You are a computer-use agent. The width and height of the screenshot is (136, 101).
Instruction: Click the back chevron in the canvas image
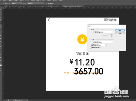(49, 20)
